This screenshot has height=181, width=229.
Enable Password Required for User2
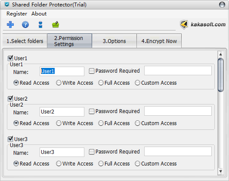pos(92,111)
